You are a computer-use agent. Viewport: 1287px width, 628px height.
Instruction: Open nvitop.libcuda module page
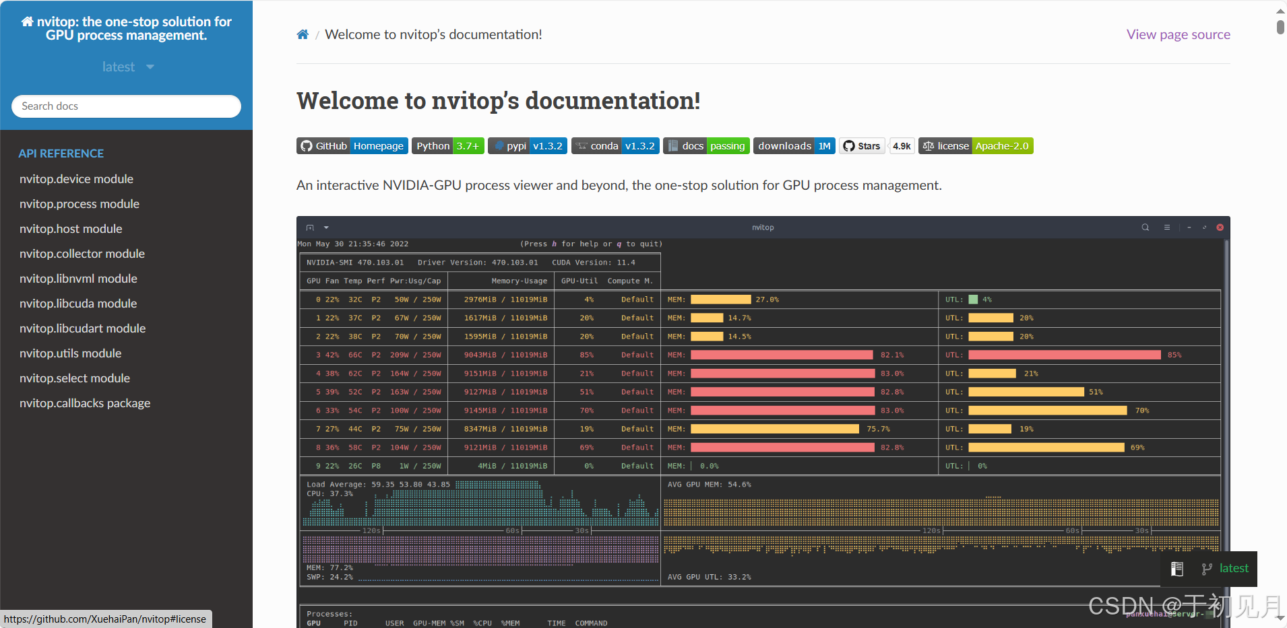78,304
